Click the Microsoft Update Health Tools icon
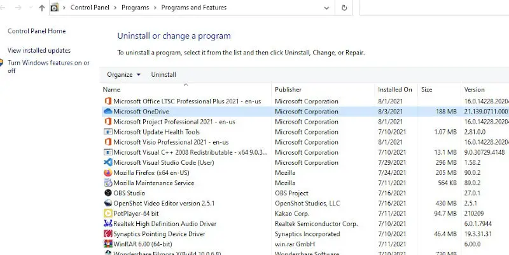Viewport: 509px width, 255px height. pos(108,132)
